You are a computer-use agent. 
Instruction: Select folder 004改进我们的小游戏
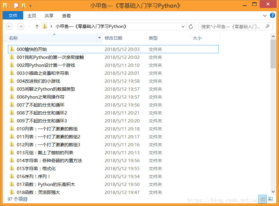[113, 81]
